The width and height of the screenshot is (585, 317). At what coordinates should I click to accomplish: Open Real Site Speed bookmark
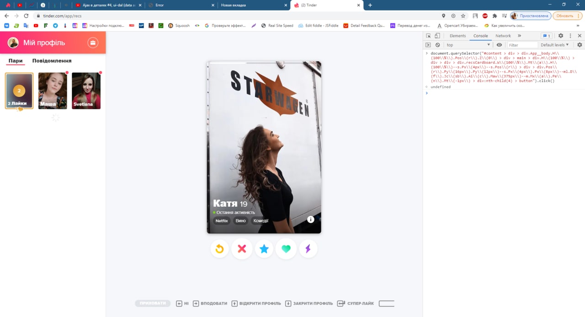tap(277, 26)
